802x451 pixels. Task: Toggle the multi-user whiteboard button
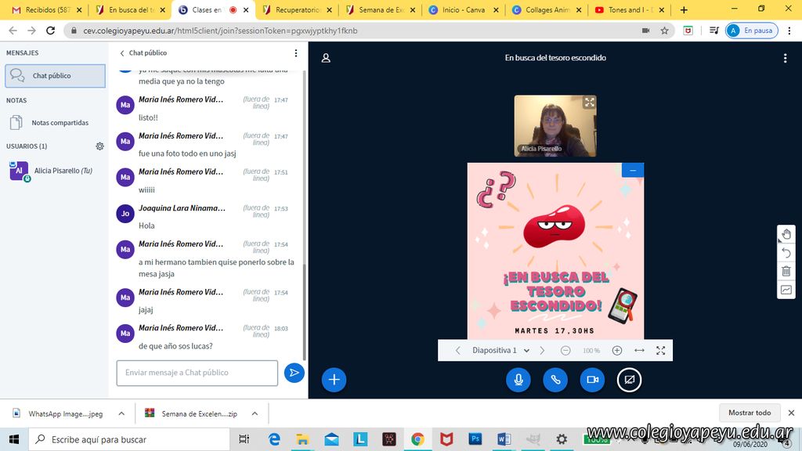pos(786,290)
